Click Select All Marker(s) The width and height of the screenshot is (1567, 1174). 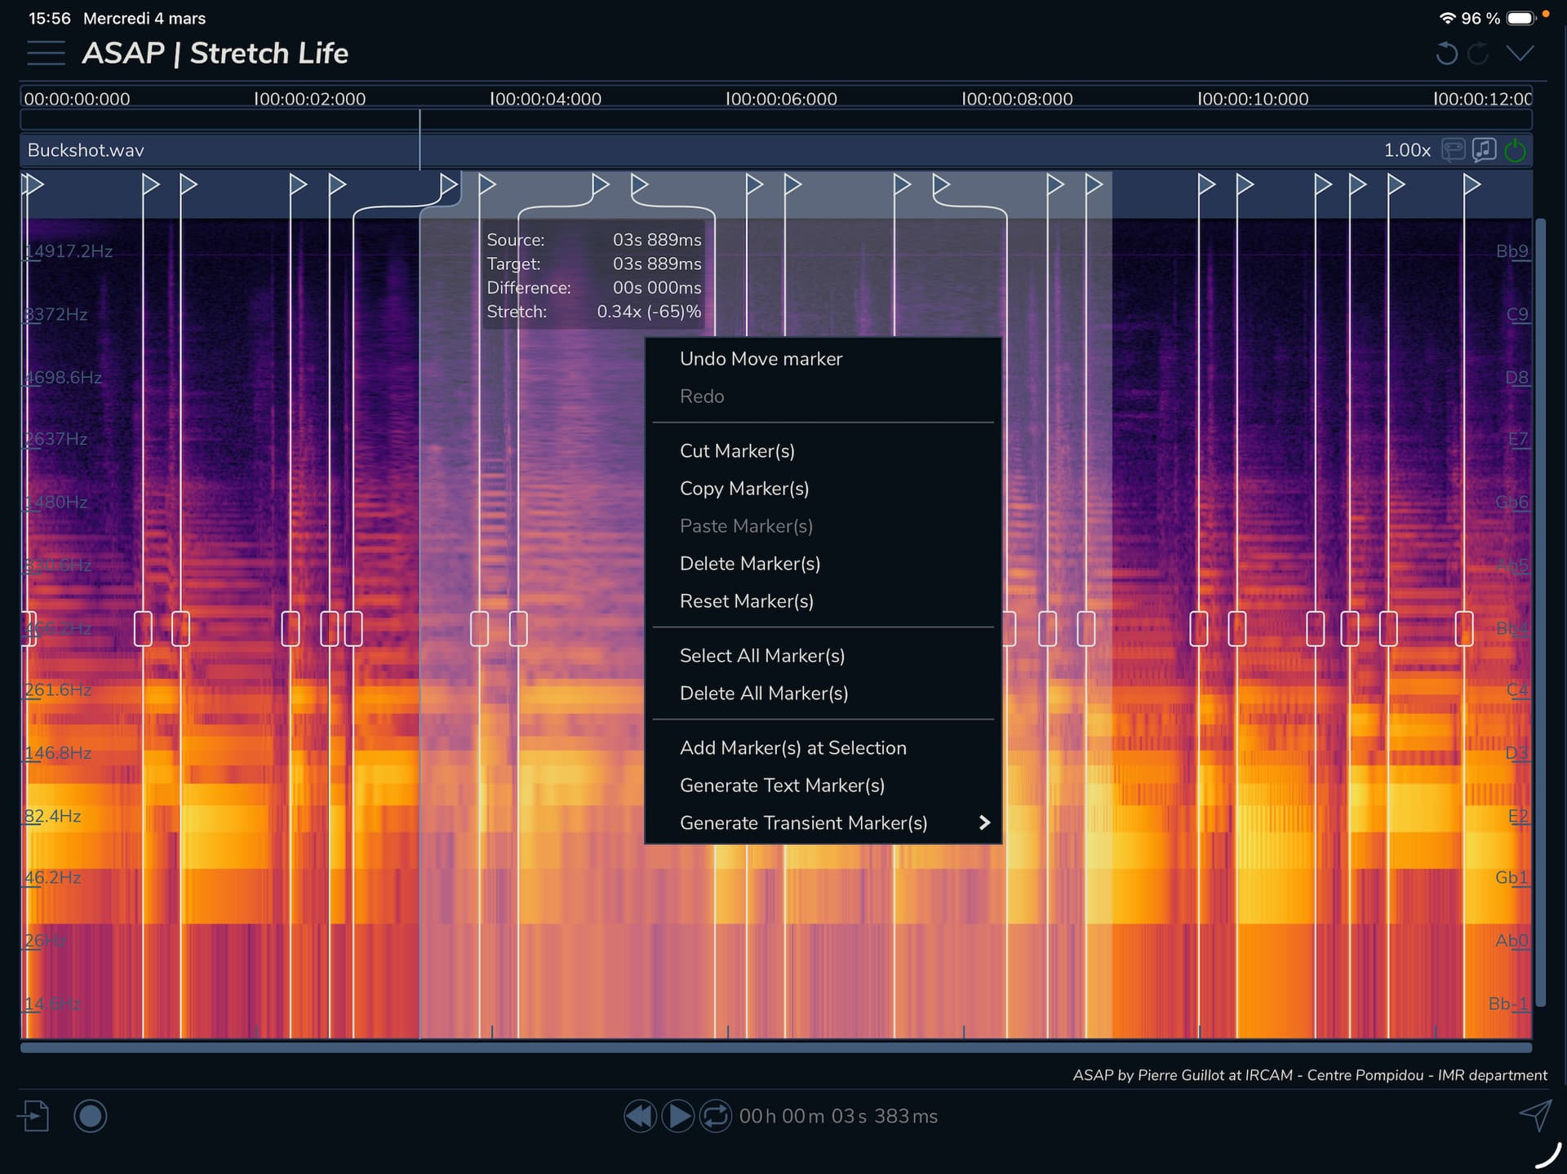(x=761, y=656)
